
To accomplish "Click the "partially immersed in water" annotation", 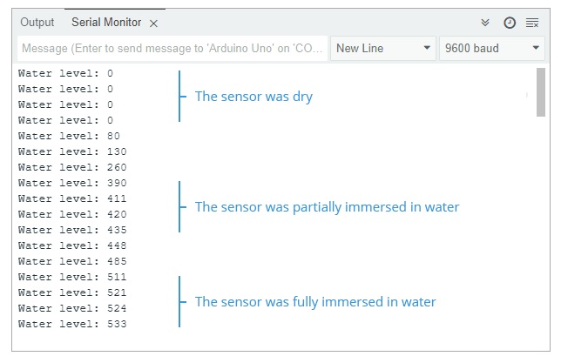I will coord(327,207).
